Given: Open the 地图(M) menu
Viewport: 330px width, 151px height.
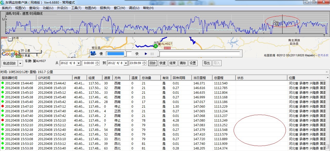Looking at the screenshot, I should point(90,8).
